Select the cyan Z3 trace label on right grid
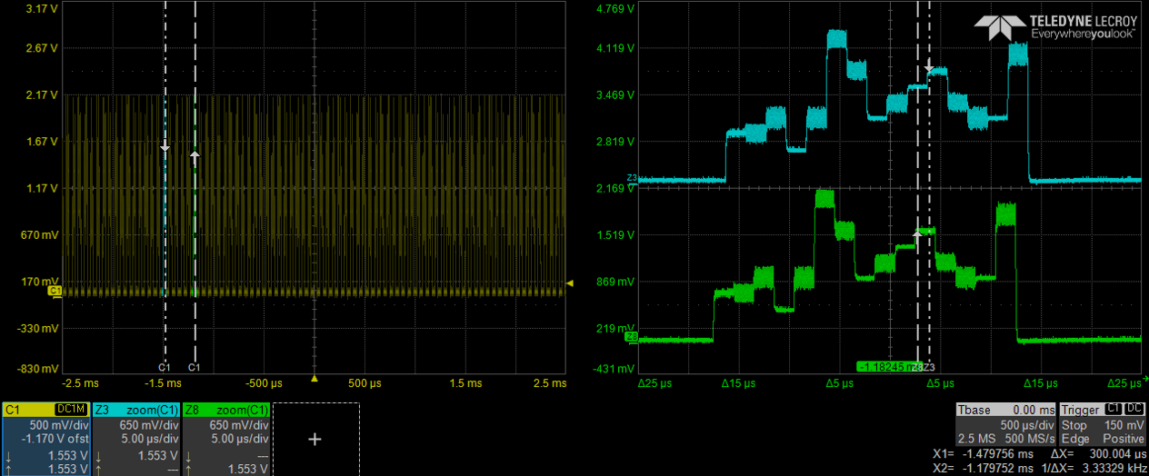 tap(632, 178)
